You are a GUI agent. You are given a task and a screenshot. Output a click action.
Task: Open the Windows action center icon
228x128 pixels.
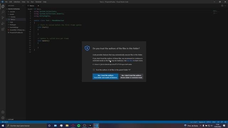pyautogui.click(x=224, y=126)
